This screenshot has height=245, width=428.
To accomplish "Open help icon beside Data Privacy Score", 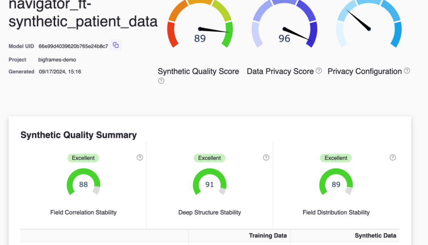I will pyautogui.click(x=319, y=71).
